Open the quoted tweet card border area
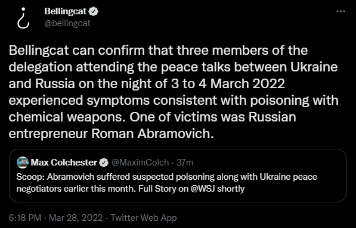The width and height of the screenshot is (356, 228). click(178, 176)
